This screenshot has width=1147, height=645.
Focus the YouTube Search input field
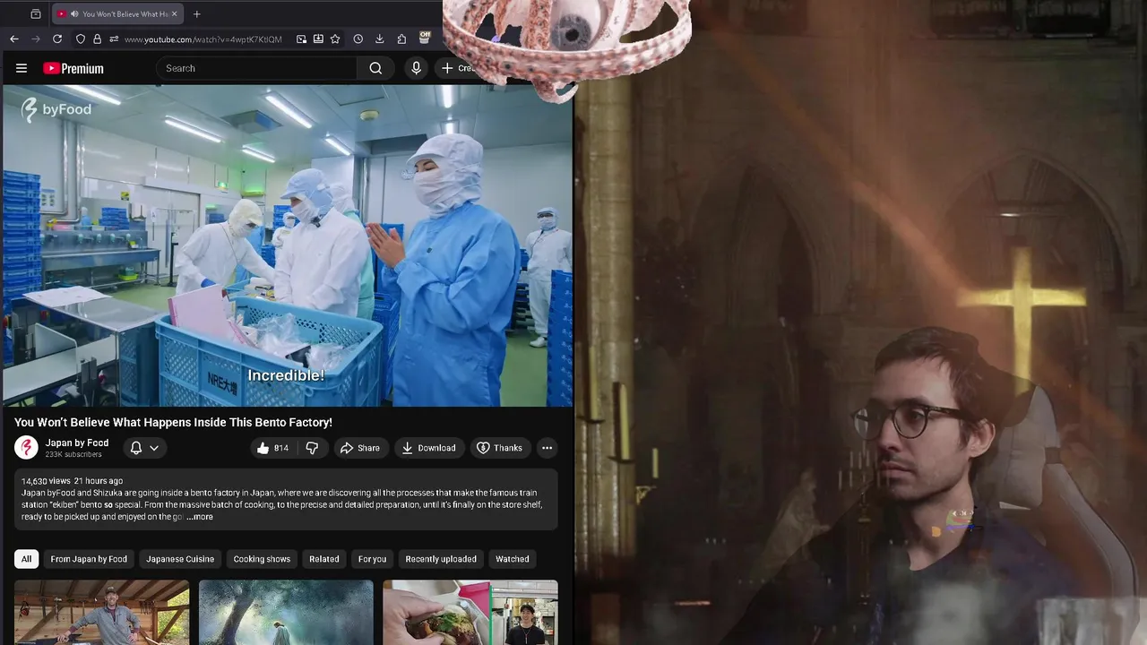[x=258, y=68]
